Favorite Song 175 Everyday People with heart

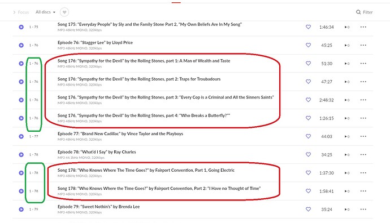pyautogui.click(x=308, y=27)
